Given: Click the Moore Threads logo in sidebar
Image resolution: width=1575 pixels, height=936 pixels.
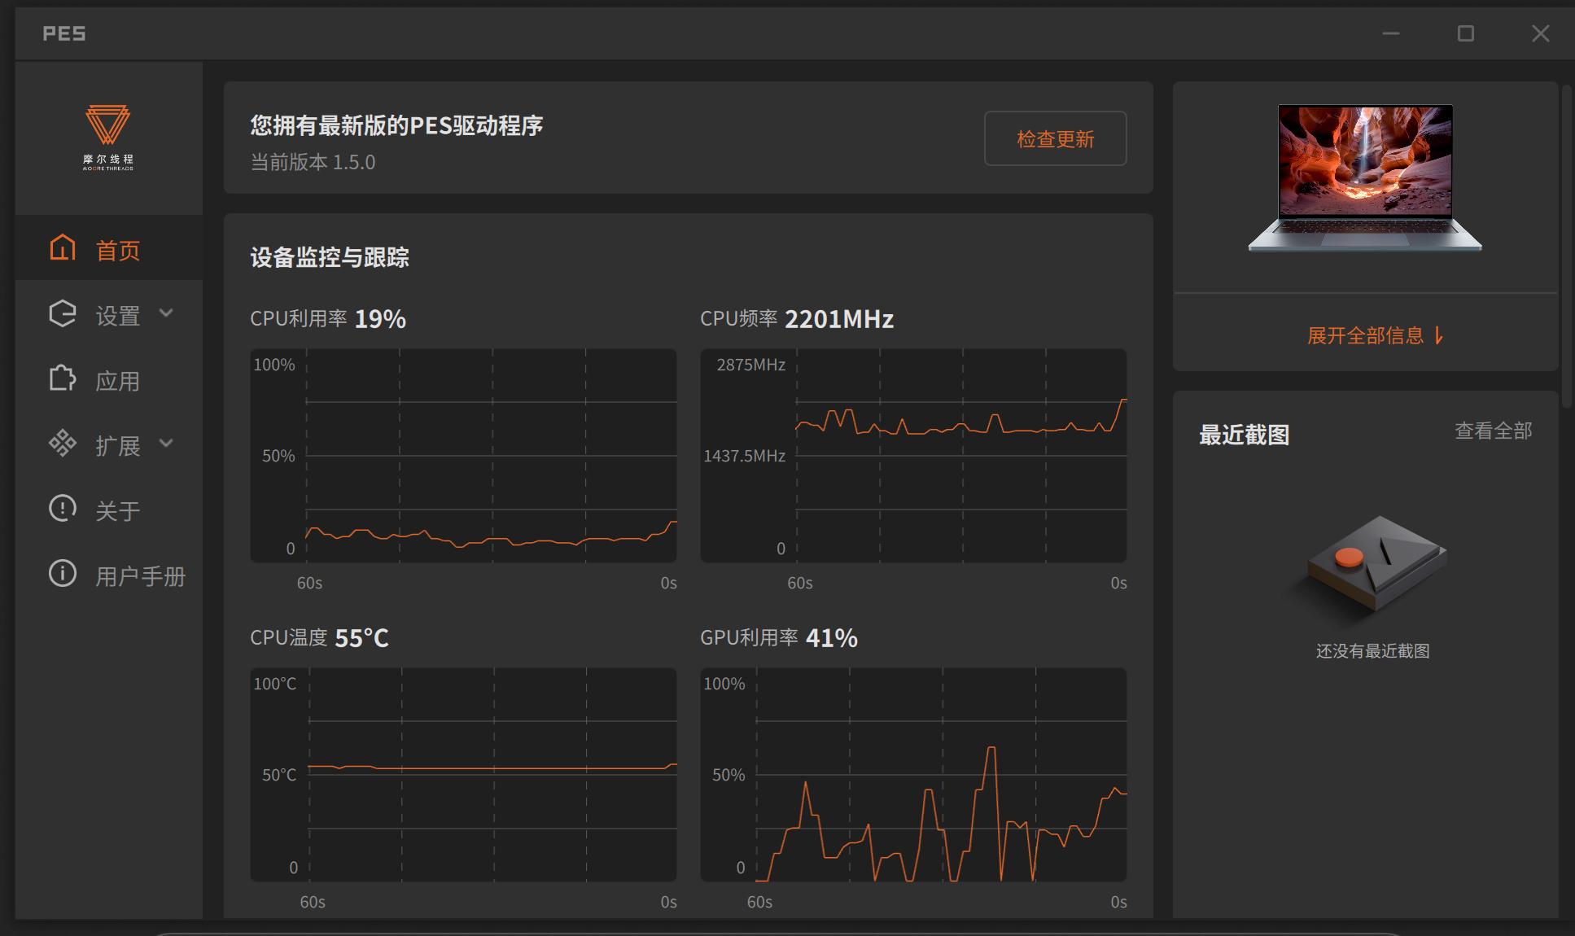Looking at the screenshot, I should (x=108, y=138).
